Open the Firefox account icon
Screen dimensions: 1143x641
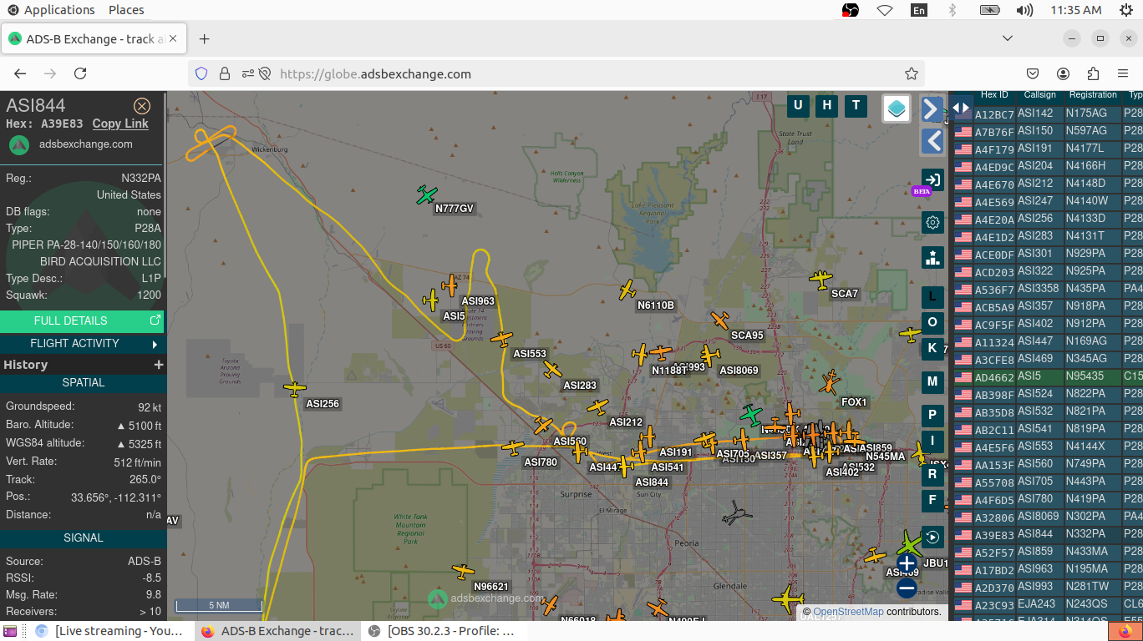1063,73
